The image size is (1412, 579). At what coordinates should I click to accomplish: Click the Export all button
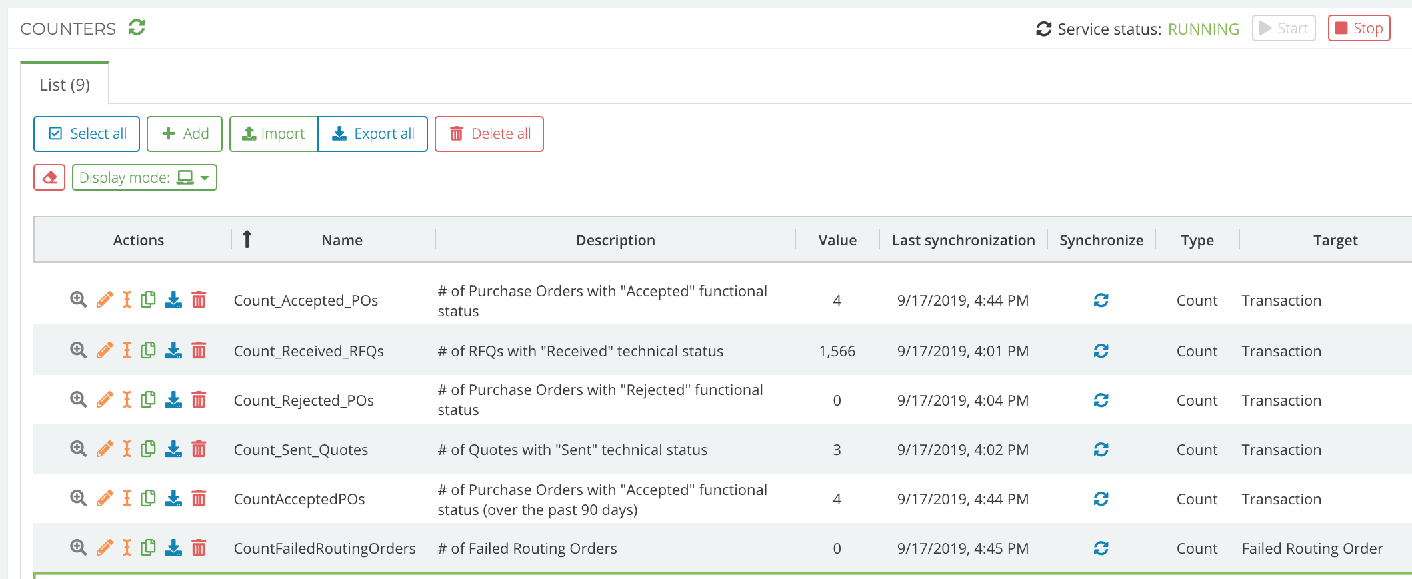click(373, 134)
